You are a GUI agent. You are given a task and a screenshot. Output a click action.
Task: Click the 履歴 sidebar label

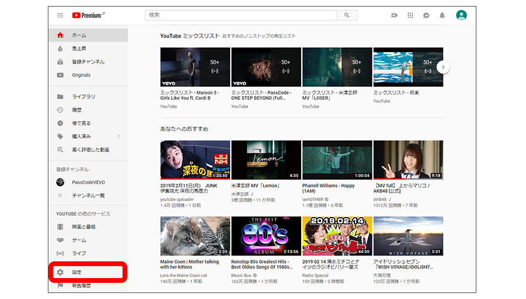pos(77,110)
